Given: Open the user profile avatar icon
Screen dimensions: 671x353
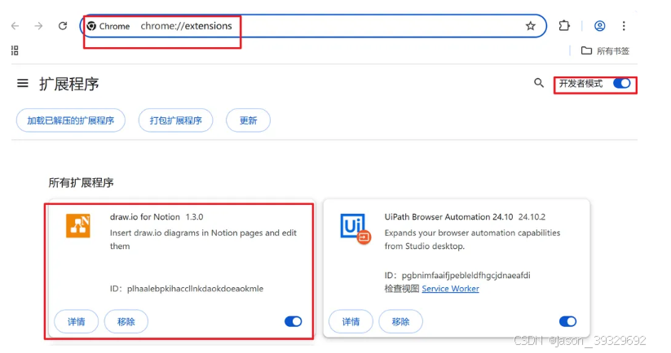Looking at the screenshot, I should click(599, 26).
